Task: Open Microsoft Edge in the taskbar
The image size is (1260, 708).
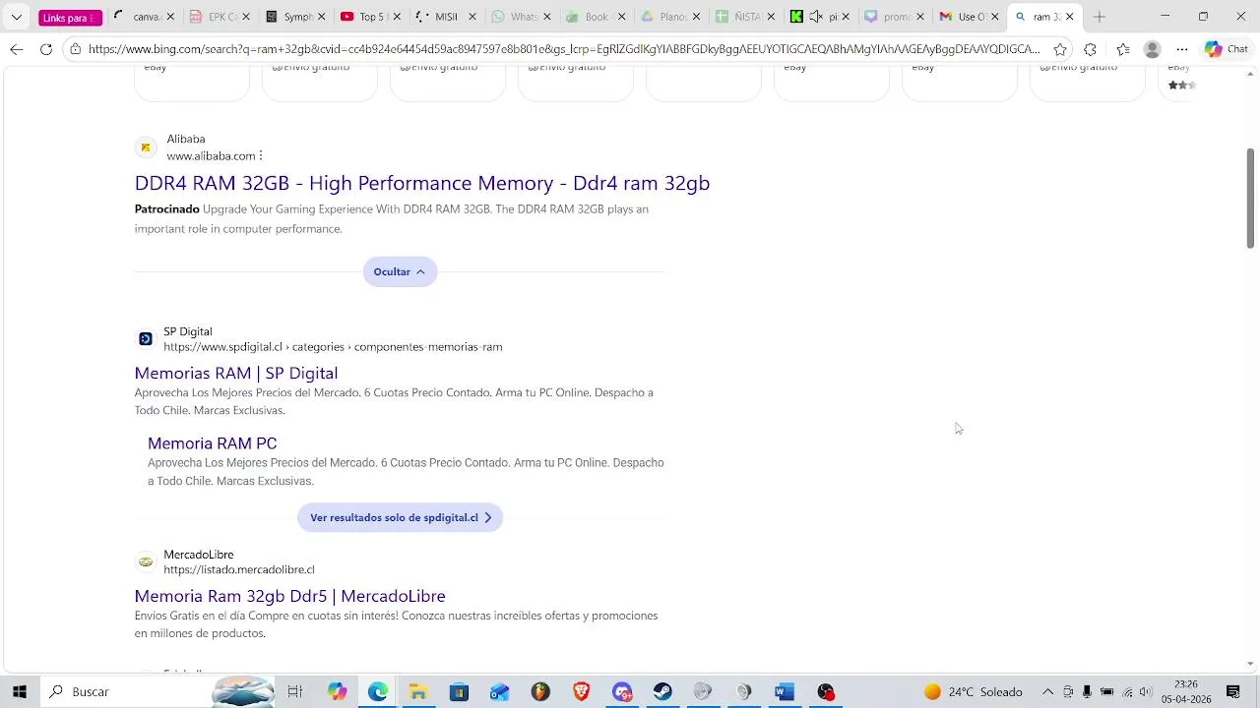Action: [x=378, y=692]
